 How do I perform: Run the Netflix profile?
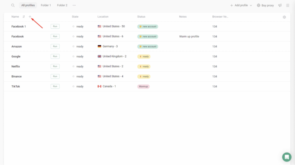click(55, 66)
